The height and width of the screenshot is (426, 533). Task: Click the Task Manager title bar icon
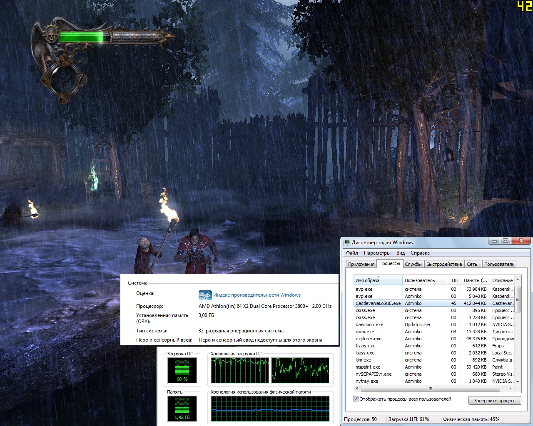(x=346, y=242)
